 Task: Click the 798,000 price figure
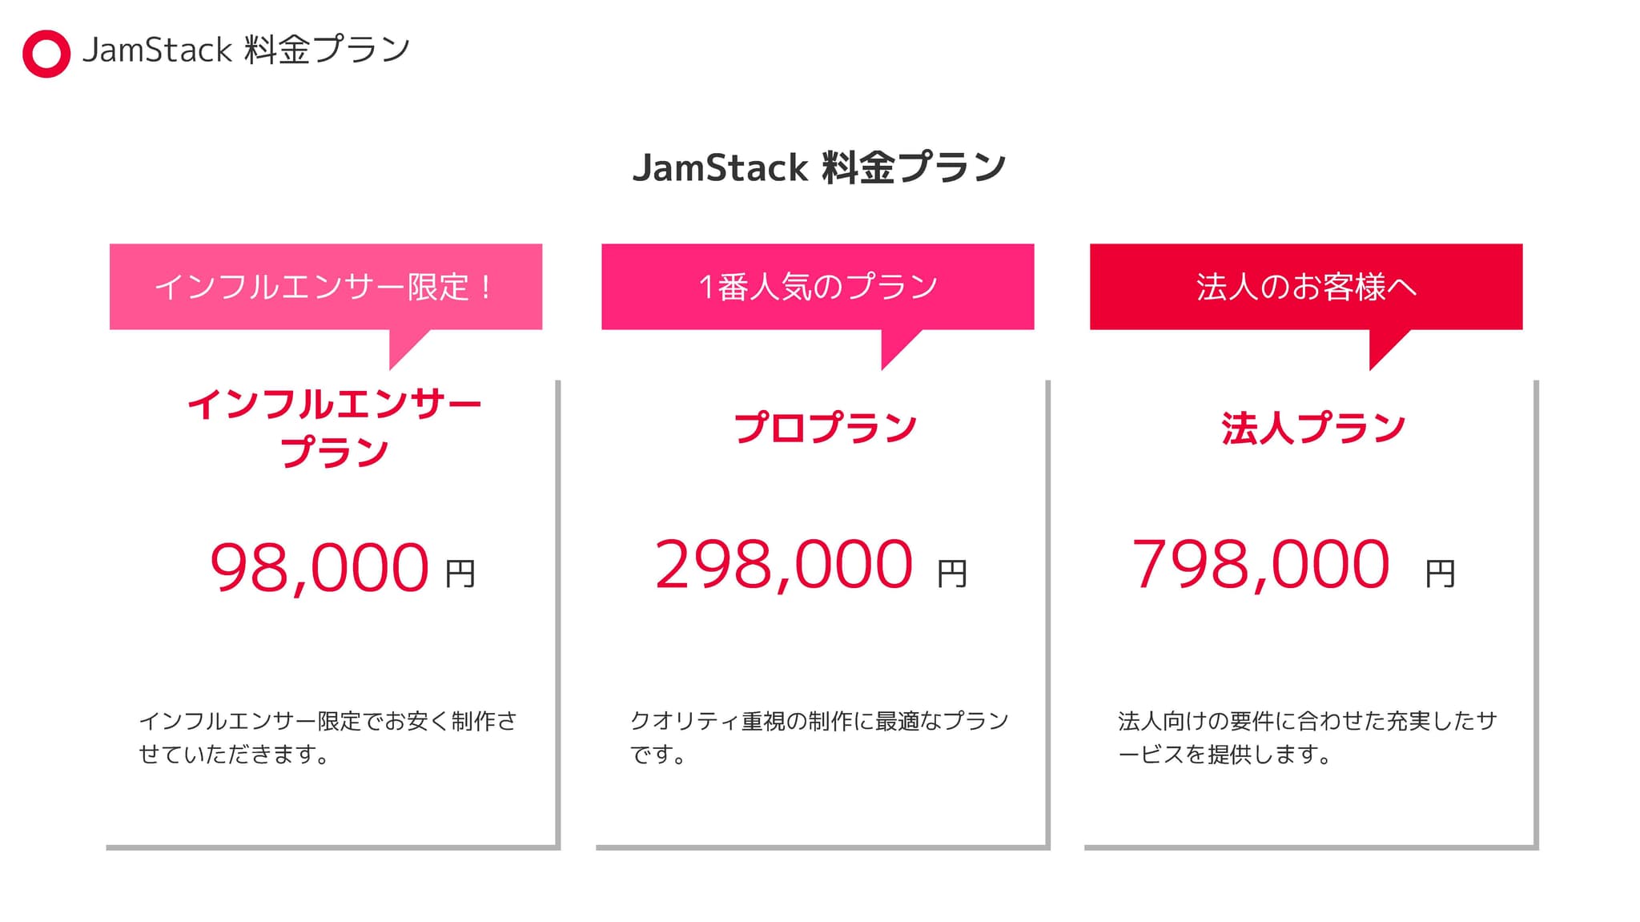click(1260, 565)
